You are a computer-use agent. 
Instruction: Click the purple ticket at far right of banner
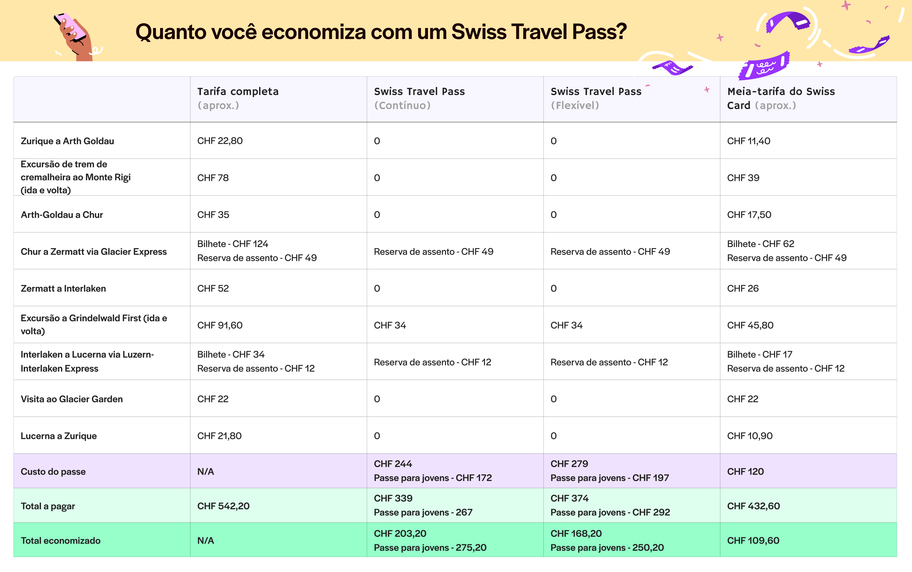(x=869, y=46)
